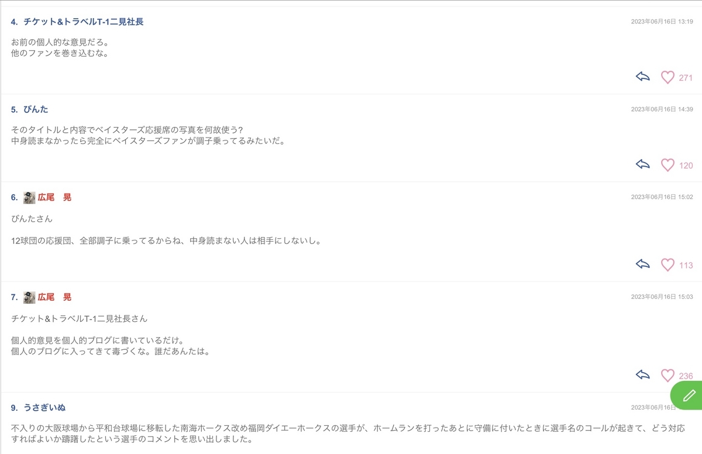
Task: Click 広尾 晃 name on comment 6
Action: pos(55,197)
